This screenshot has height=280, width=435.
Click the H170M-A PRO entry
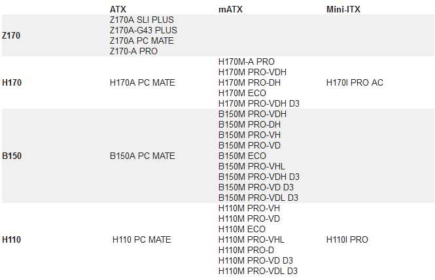[x=247, y=61]
